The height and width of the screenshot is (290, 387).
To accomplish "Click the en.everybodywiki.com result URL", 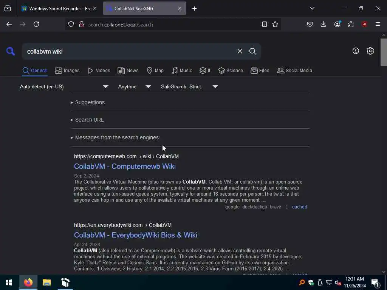I will [123, 225].
